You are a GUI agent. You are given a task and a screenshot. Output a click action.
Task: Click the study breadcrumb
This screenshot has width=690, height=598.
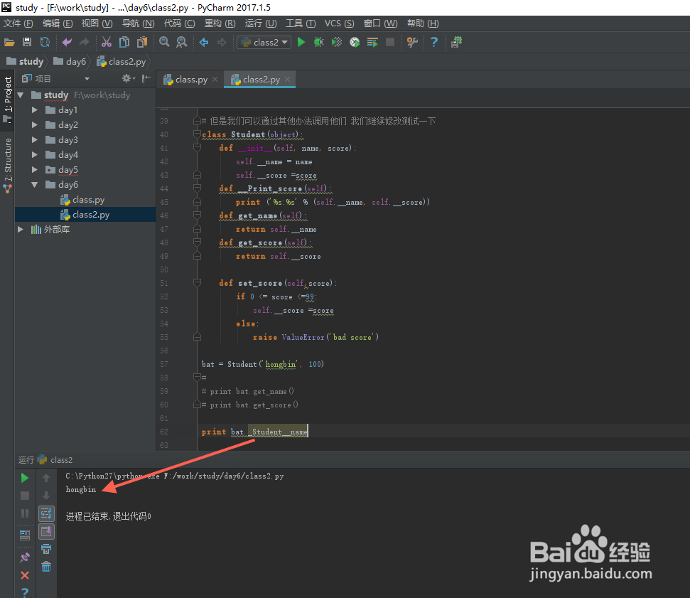[25, 62]
